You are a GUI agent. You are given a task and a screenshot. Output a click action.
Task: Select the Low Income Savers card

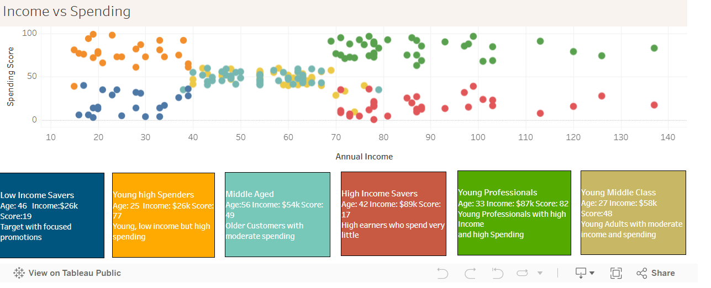pyautogui.click(x=52, y=215)
